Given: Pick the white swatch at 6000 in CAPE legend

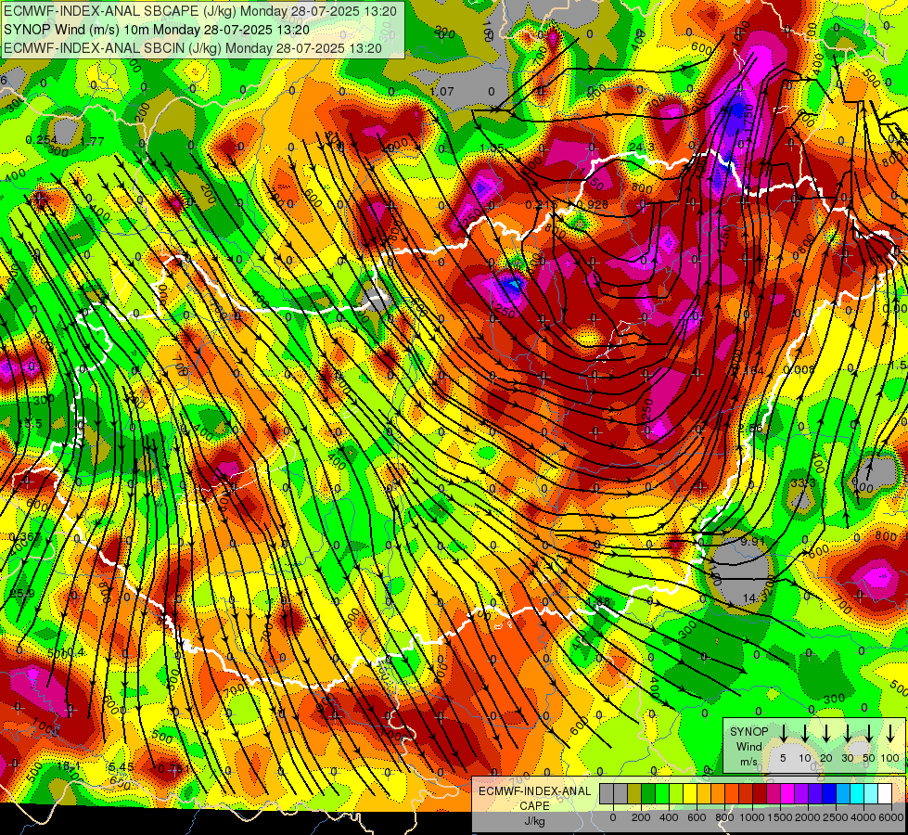Looking at the screenshot, I should coord(886,793).
